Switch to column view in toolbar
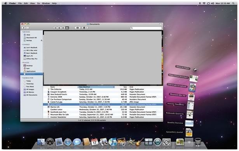The height and width of the screenshot is (151, 239). click(63, 28)
